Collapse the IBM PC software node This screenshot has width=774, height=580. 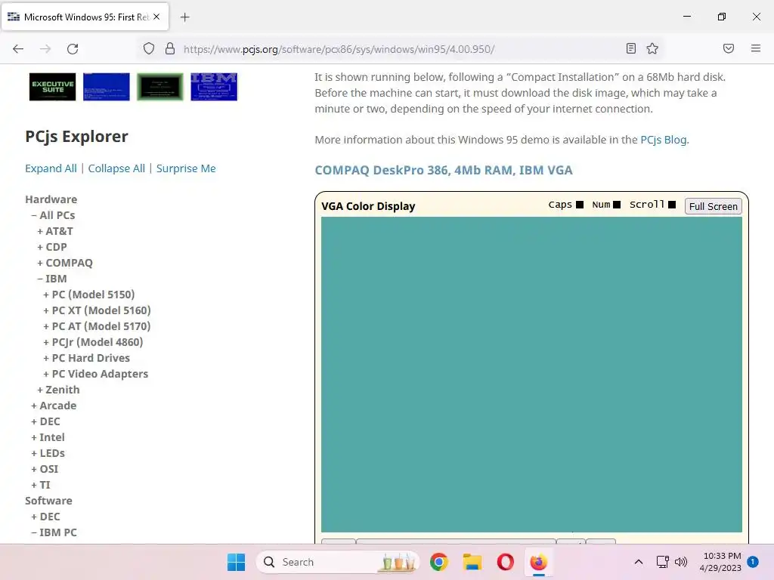point(54,532)
